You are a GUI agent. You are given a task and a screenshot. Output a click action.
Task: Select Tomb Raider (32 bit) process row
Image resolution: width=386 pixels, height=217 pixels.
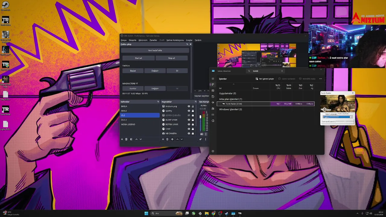point(265,104)
